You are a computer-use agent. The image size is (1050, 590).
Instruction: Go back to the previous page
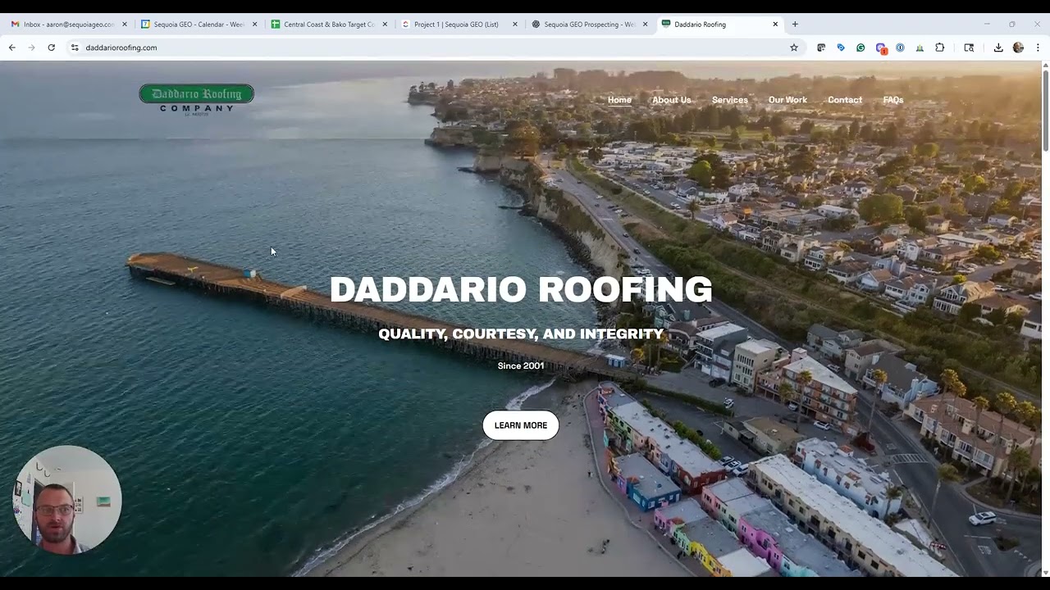coord(11,48)
